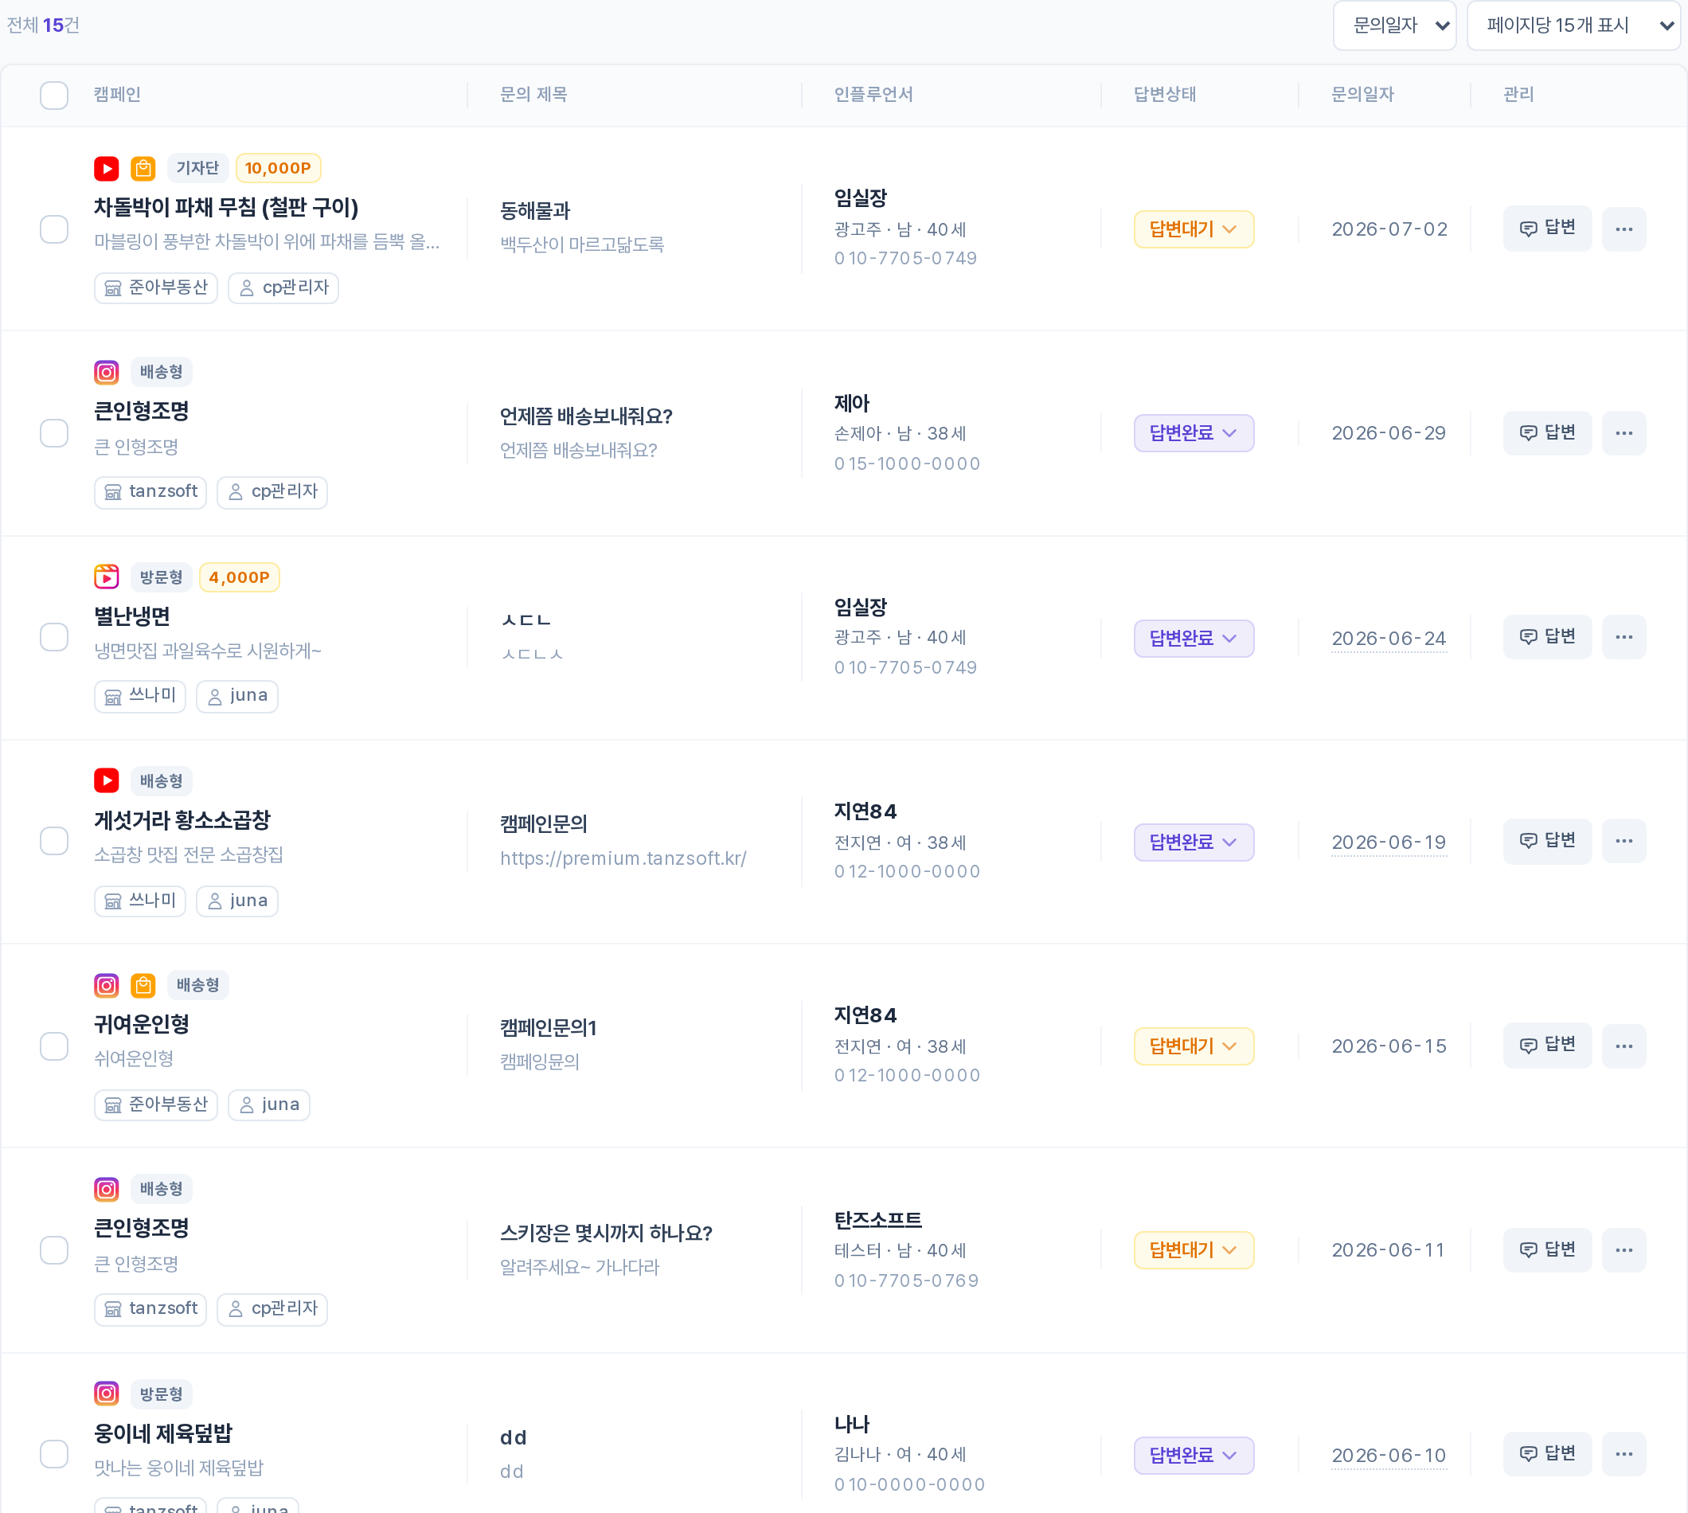Open 답변대기 status dropdown for 동해물과 inquiry

tap(1194, 229)
